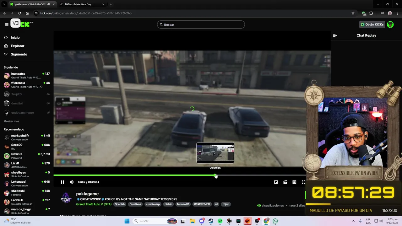
Task: Open the tab search dropdown arrow
Action: pyautogui.click(x=4, y=4)
